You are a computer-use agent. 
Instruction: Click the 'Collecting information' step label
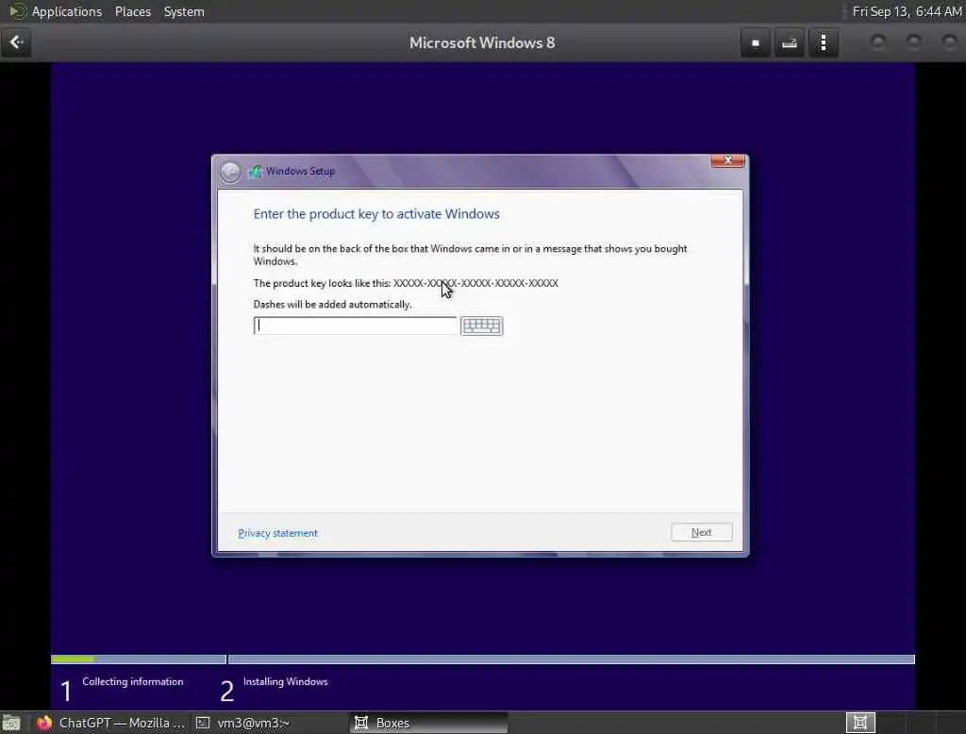(132, 681)
